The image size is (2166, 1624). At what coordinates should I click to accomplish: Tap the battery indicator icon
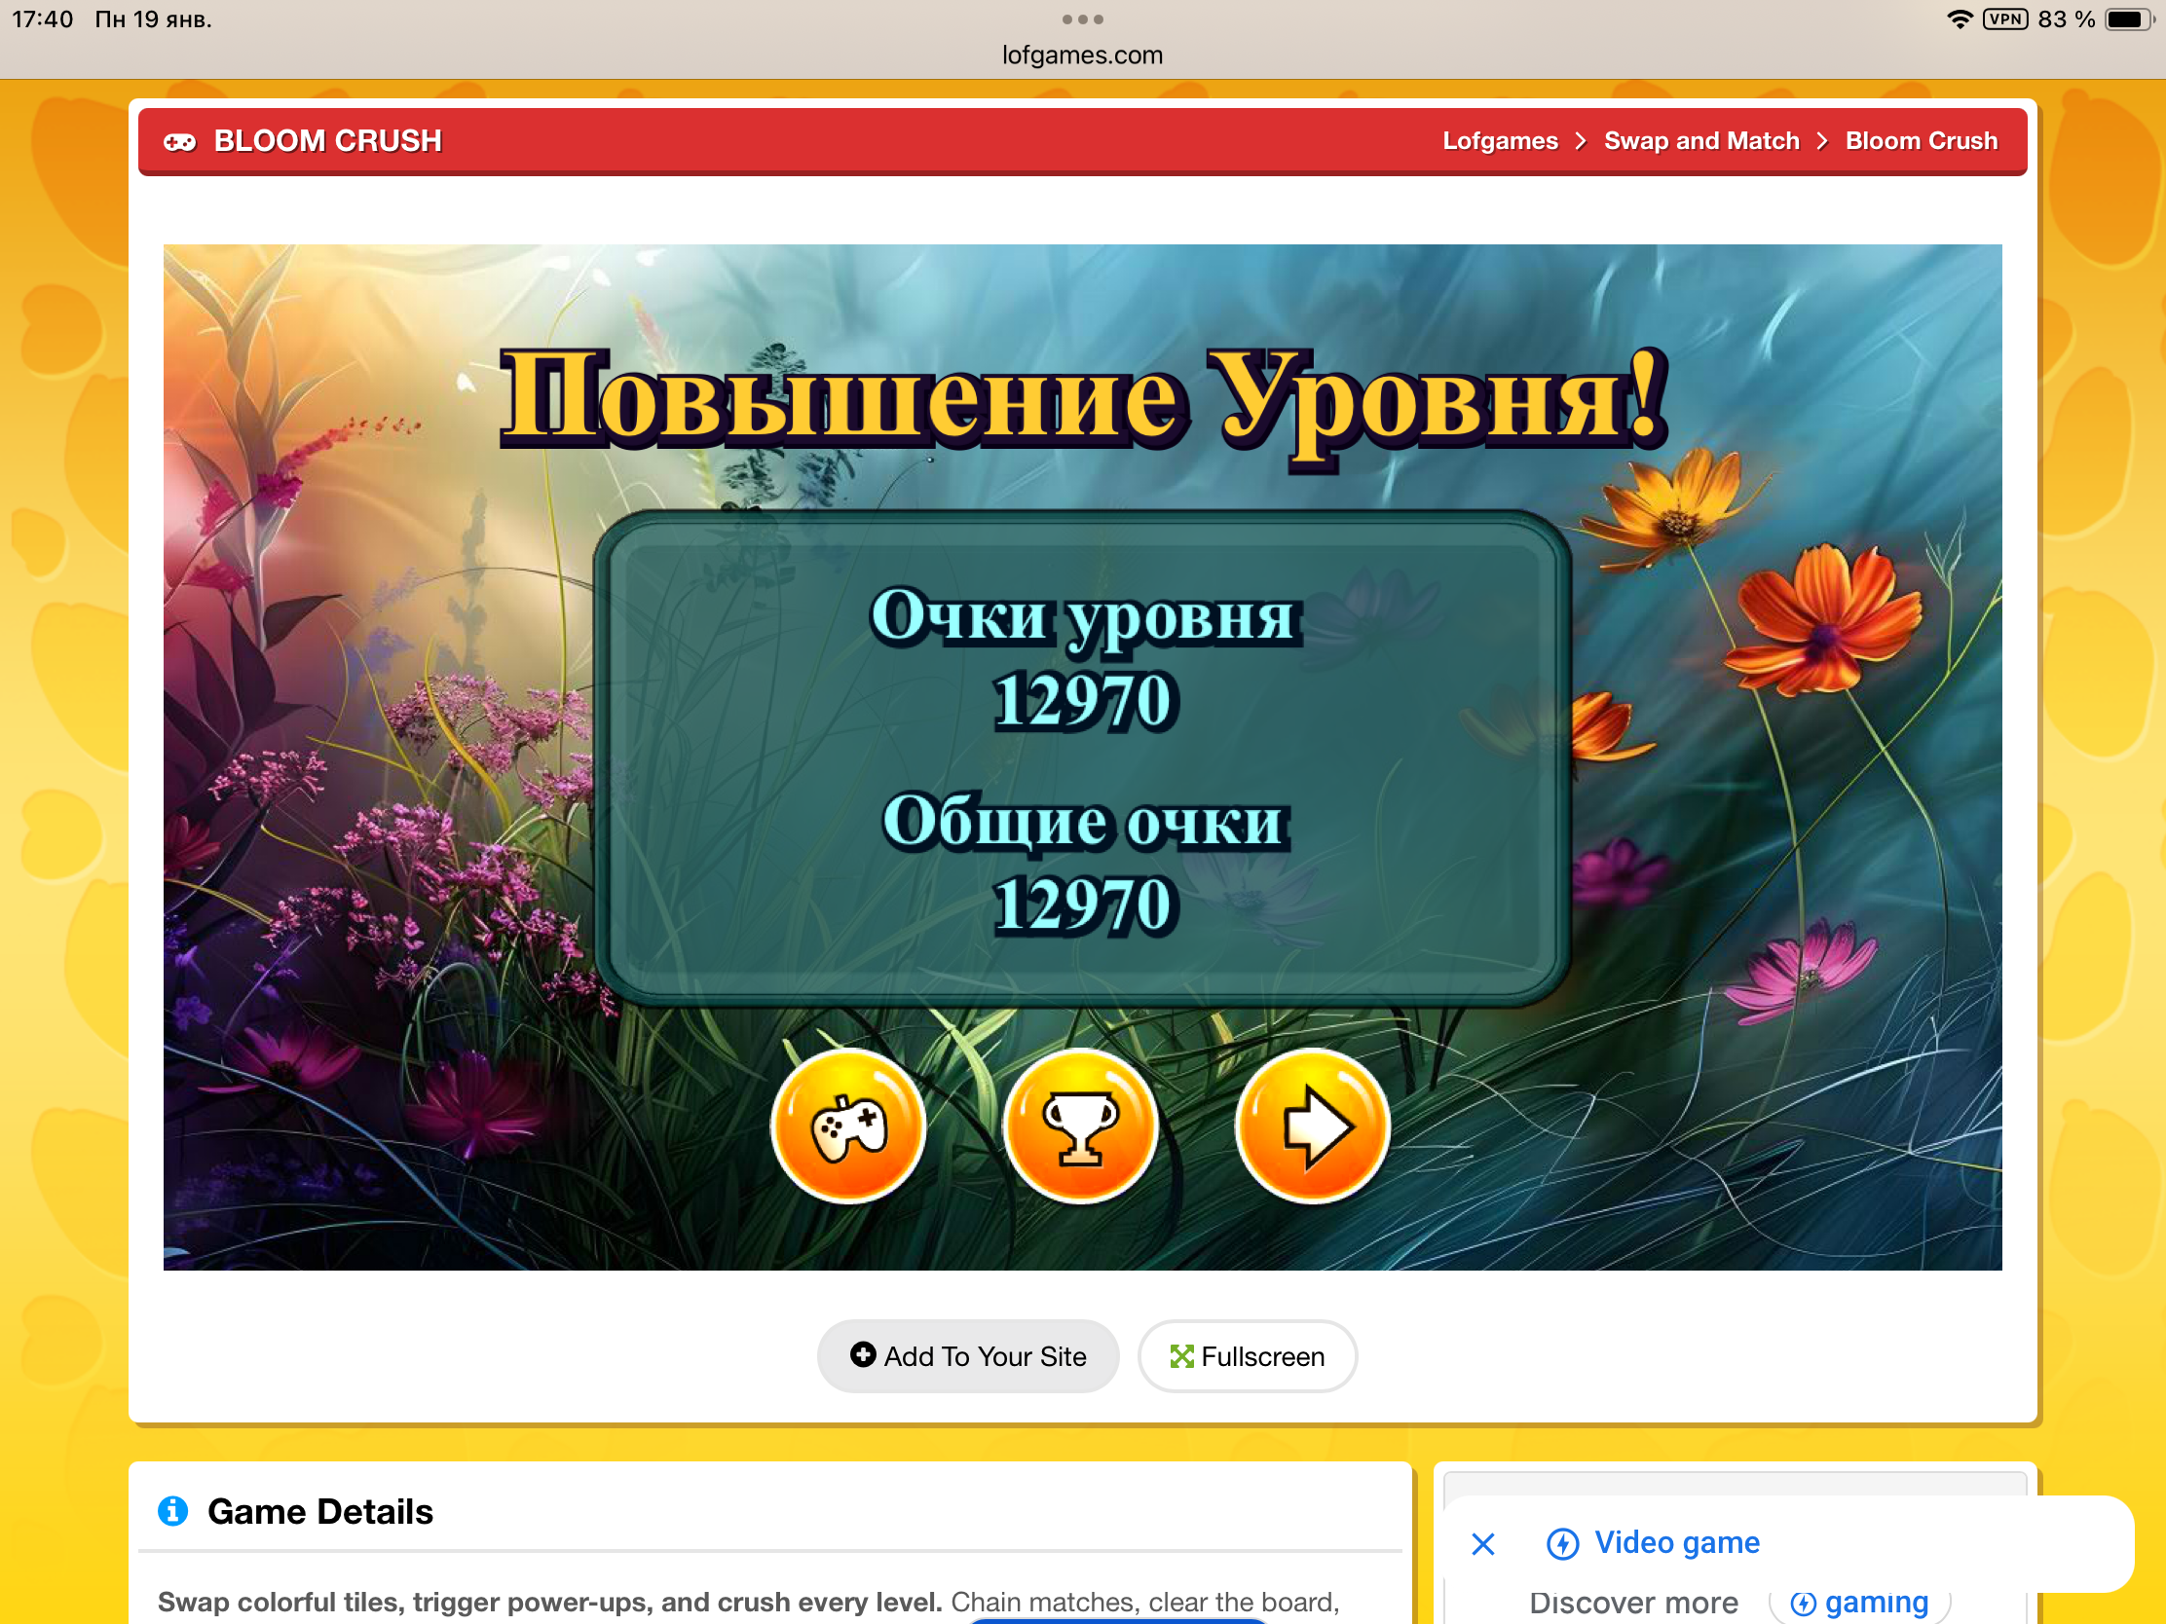click(2127, 19)
